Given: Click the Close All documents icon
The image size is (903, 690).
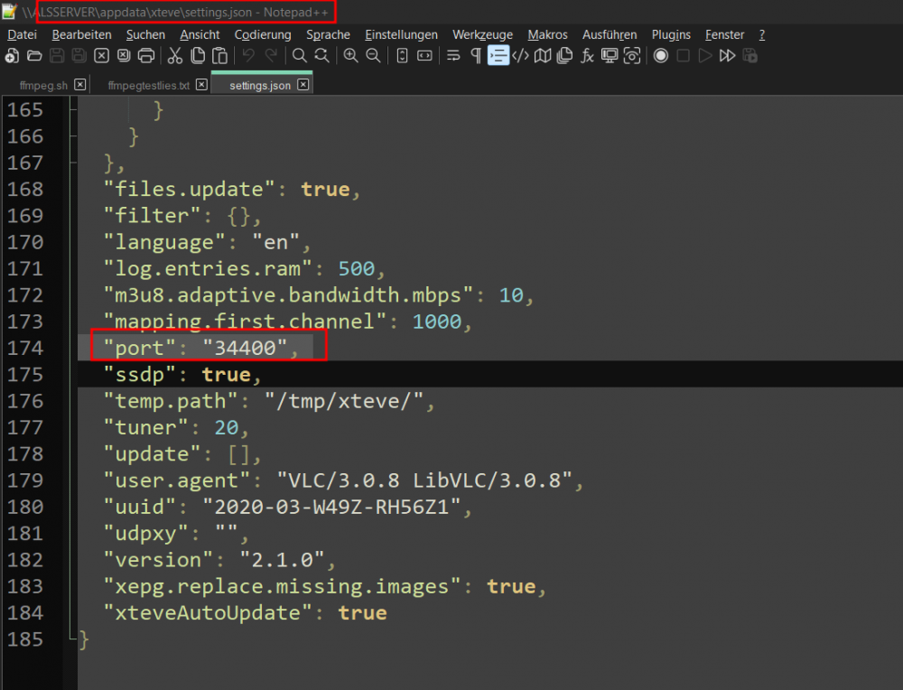Looking at the screenshot, I should 124,56.
